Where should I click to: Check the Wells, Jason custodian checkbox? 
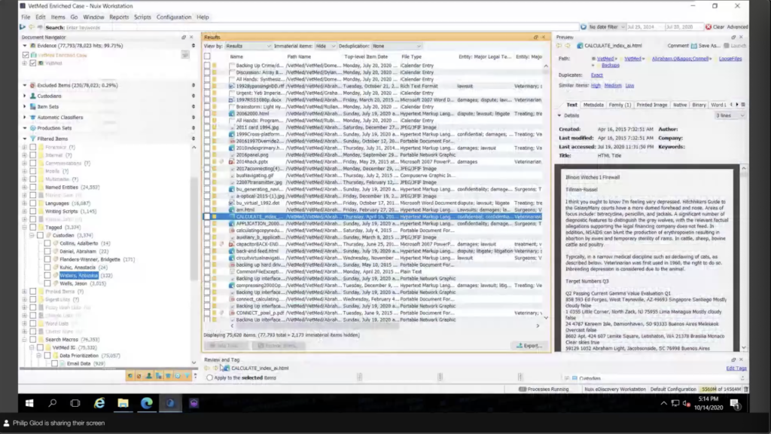pos(47,283)
